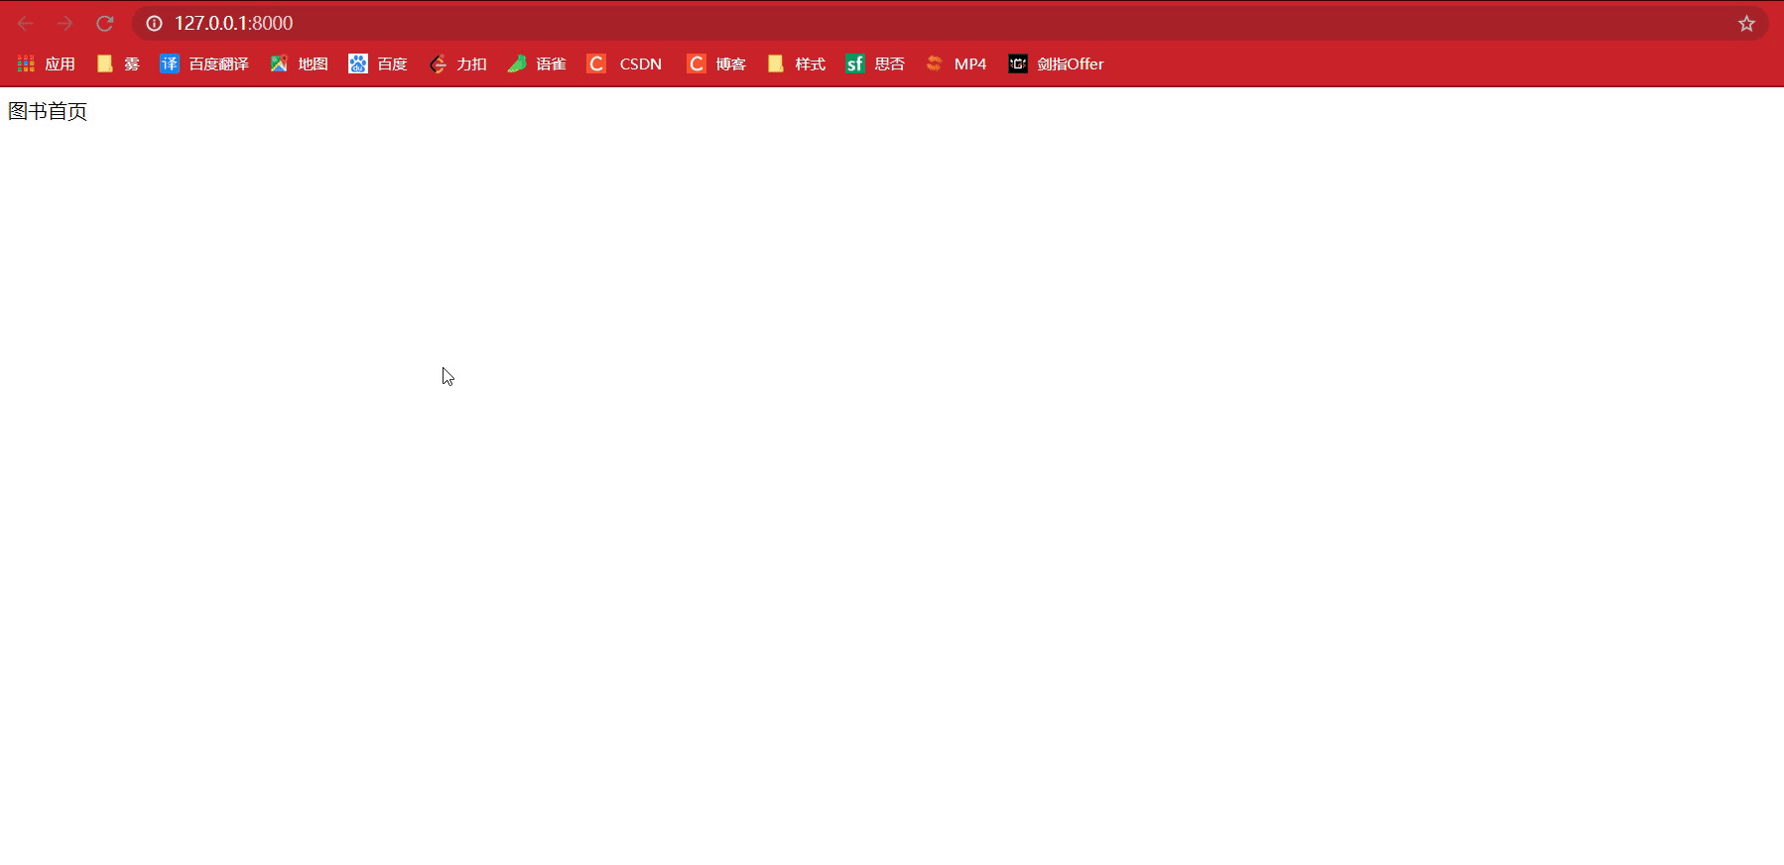This screenshot has height=865, width=1784.
Task: Click the 图书首页 page text
Action: (48, 111)
